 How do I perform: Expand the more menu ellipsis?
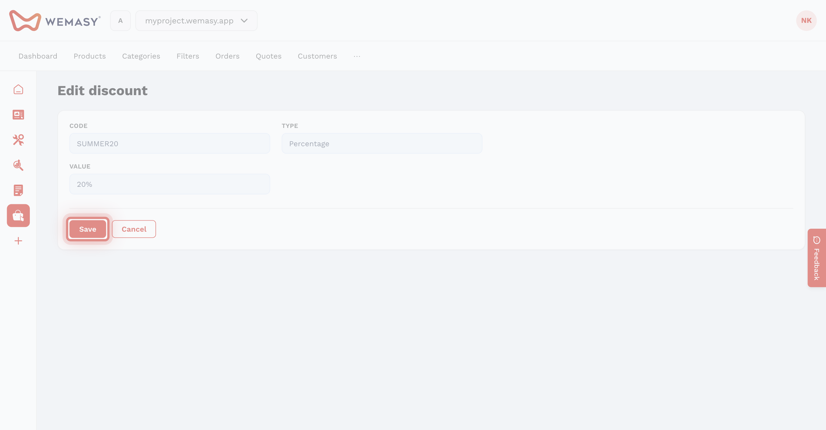click(x=357, y=56)
